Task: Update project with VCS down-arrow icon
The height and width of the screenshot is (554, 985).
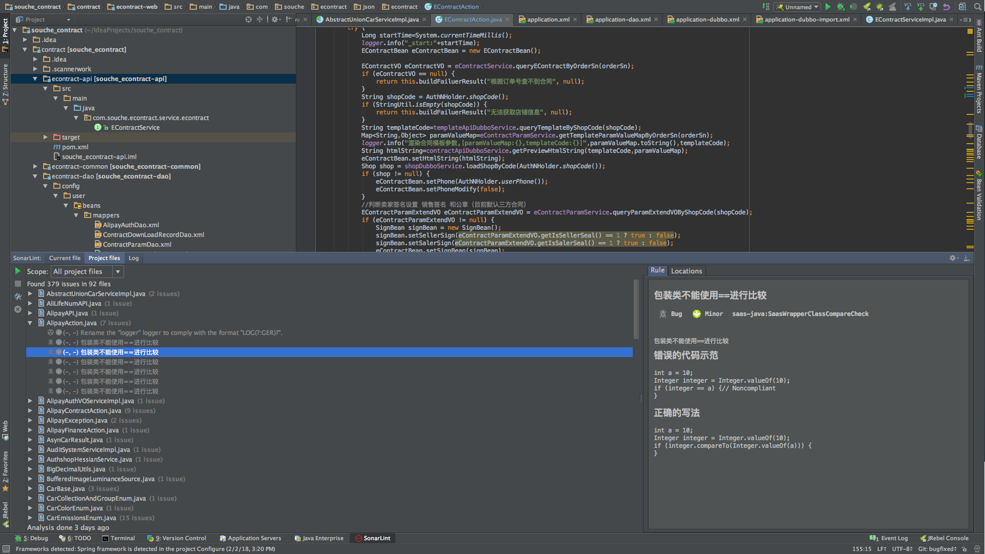Action: click(908, 7)
